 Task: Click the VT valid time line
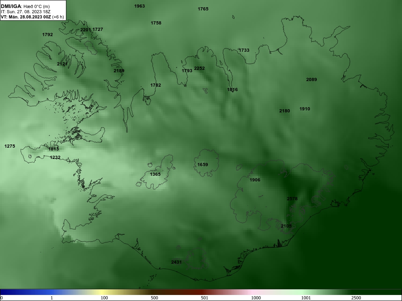click(x=32, y=17)
